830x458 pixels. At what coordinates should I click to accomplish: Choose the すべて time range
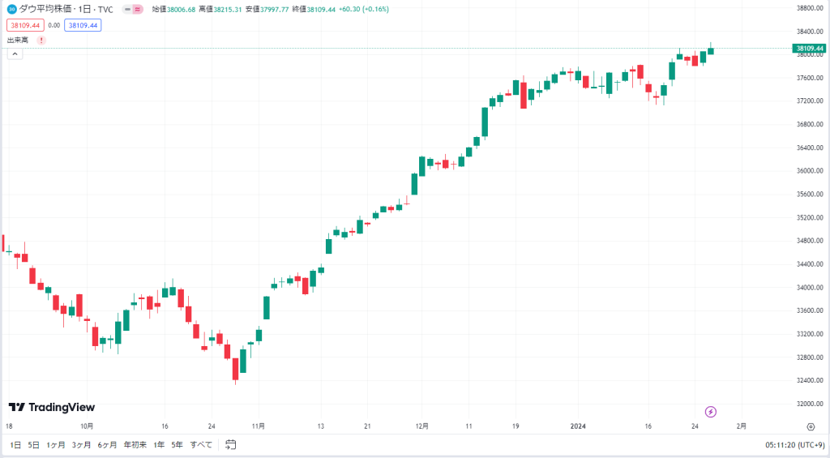click(201, 445)
